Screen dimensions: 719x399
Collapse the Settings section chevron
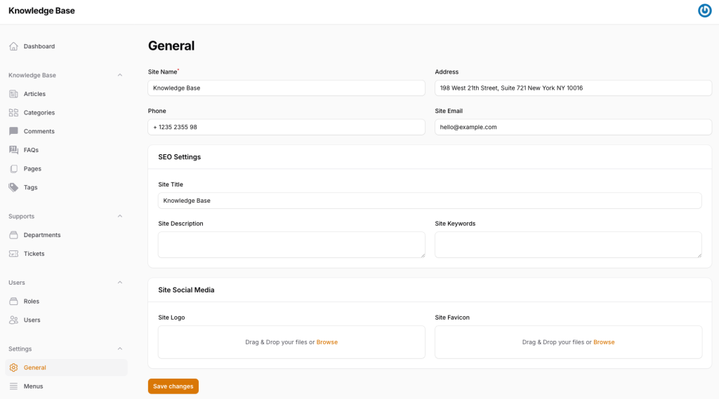tap(119, 349)
